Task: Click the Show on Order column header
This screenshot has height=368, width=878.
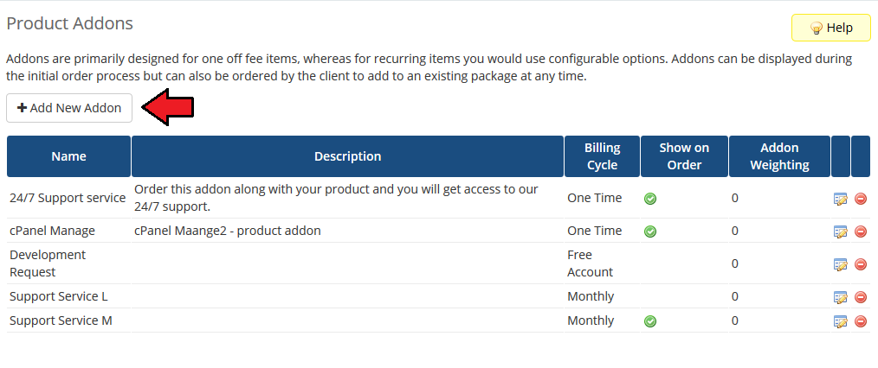Action: click(x=684, y=156)
